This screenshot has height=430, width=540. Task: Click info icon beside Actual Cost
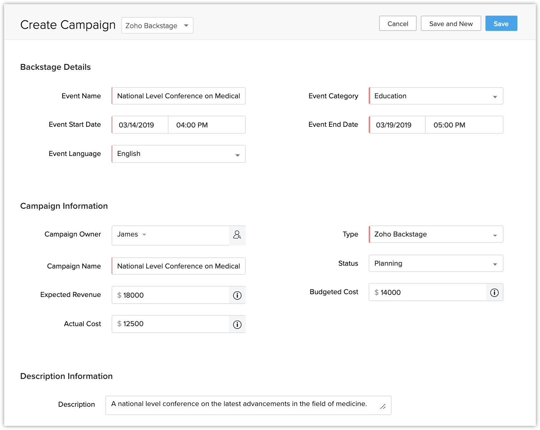237,324
